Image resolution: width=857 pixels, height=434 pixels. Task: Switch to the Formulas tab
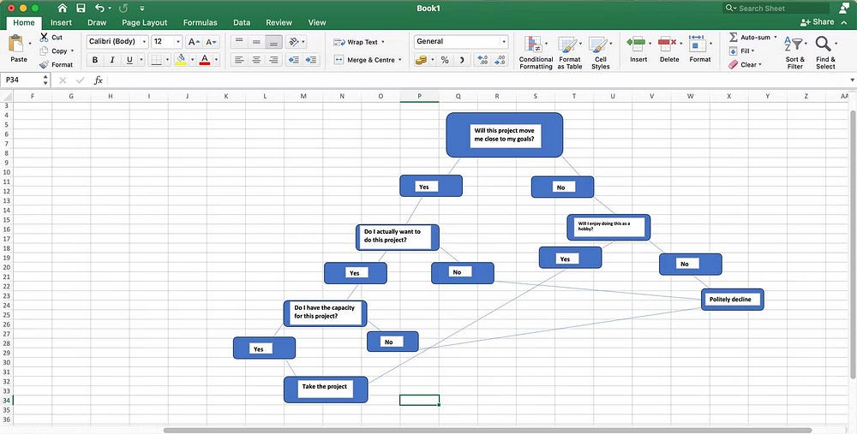(x=200, y=22)
